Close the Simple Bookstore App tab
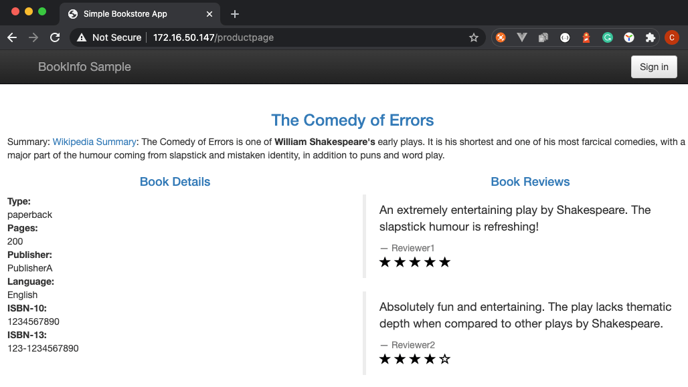This screenshot has width=688, height=387. coord(209,14)
